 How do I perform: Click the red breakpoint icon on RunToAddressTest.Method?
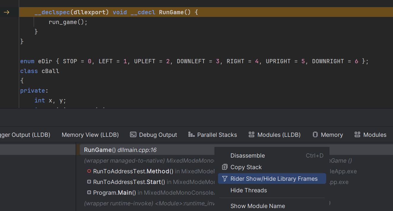click(x=89, y=171)
